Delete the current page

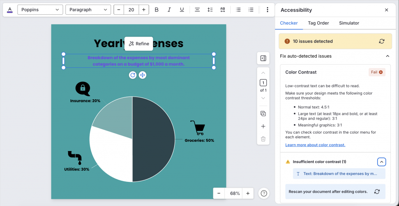pos(263,139)
